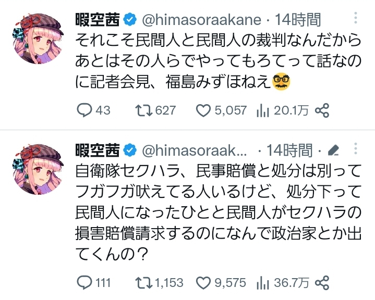Share the first tweet
Screen dimensions: 375x300
point(323,110)
